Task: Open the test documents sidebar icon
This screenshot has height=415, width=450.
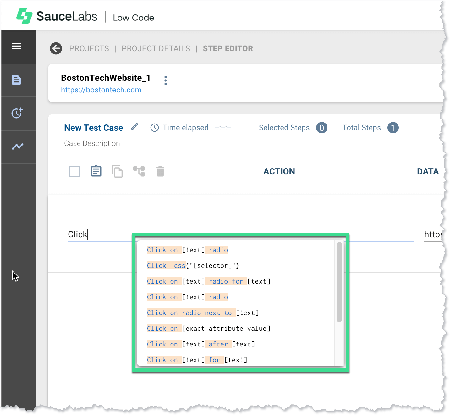Action: coord(16,80)
